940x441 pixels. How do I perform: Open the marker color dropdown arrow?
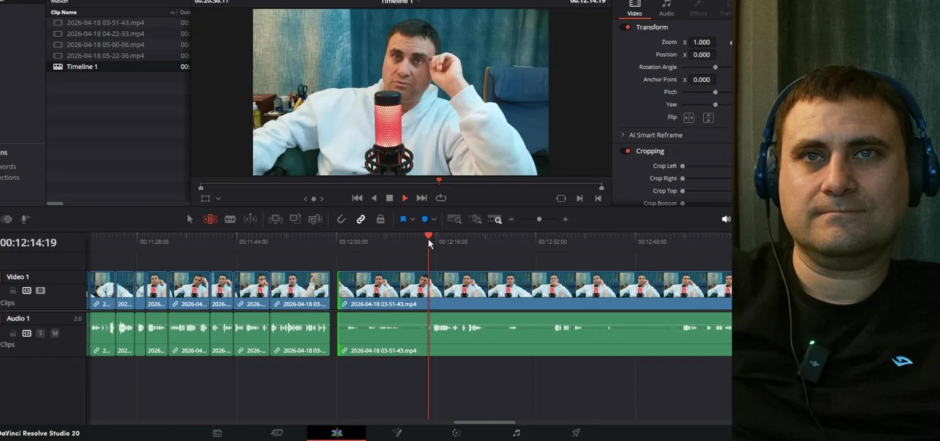click(434, 219)
